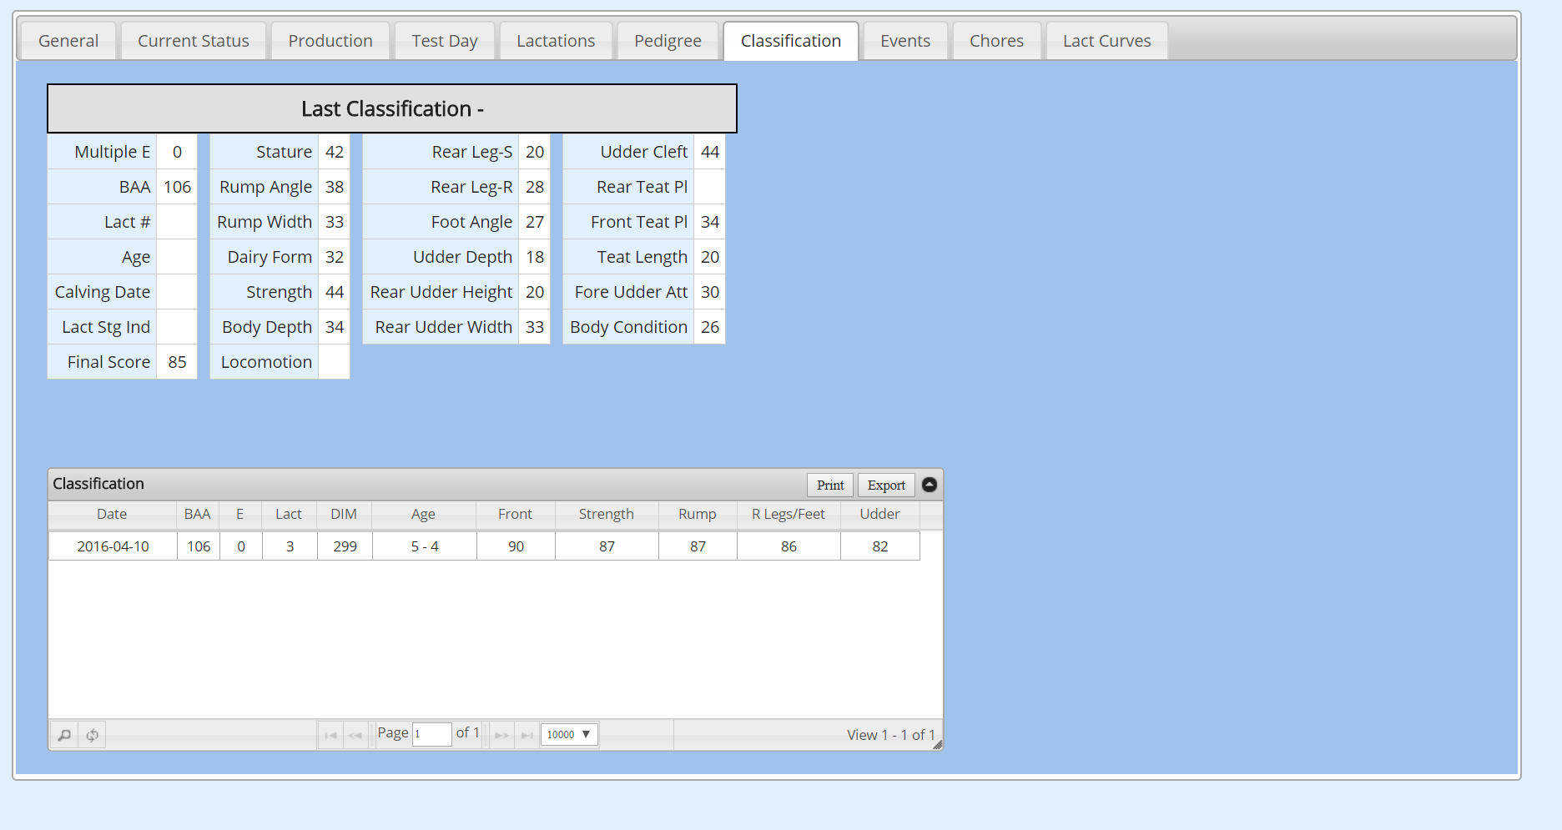The image size is (1562, 830).
Task: Sort grid by R Legs/Feet column header
Action: point(789,515)
